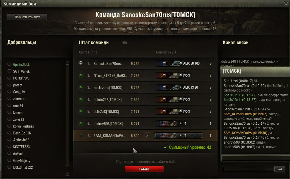Send chat message with enter arrow icon
This screenshot has width=290, height=179.
280,169
